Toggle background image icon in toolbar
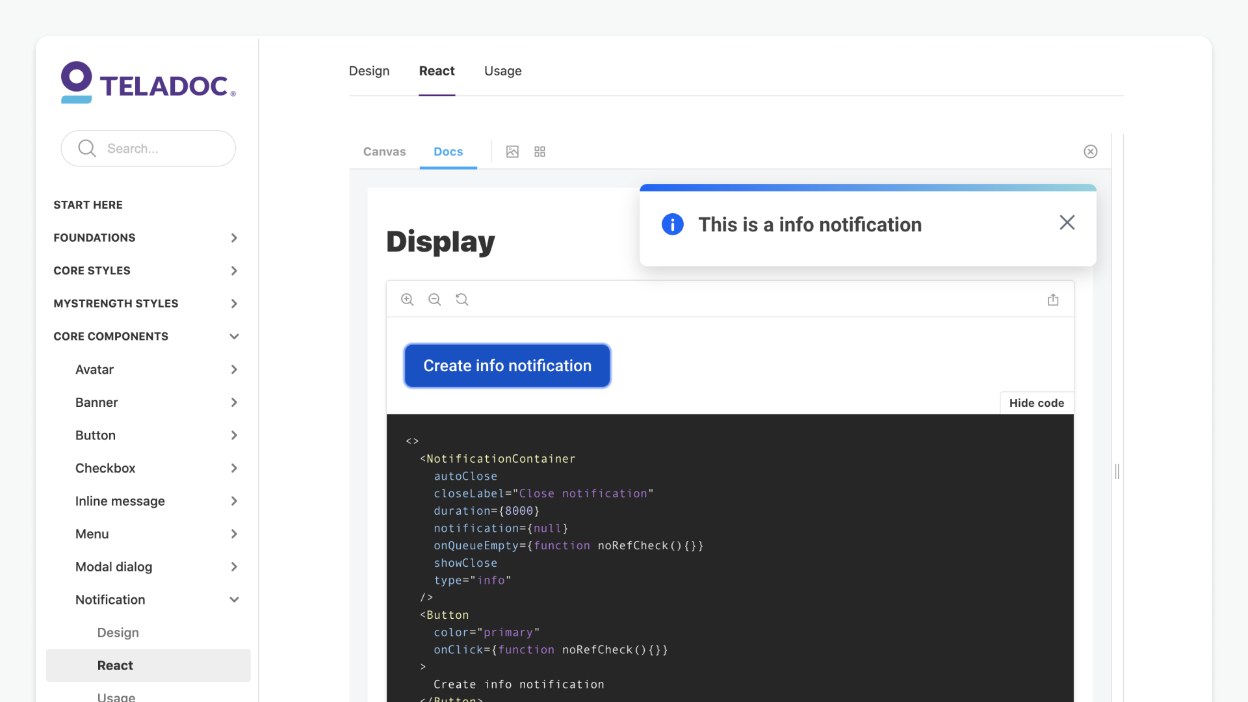1248x702 pixels. coord(512,151)
